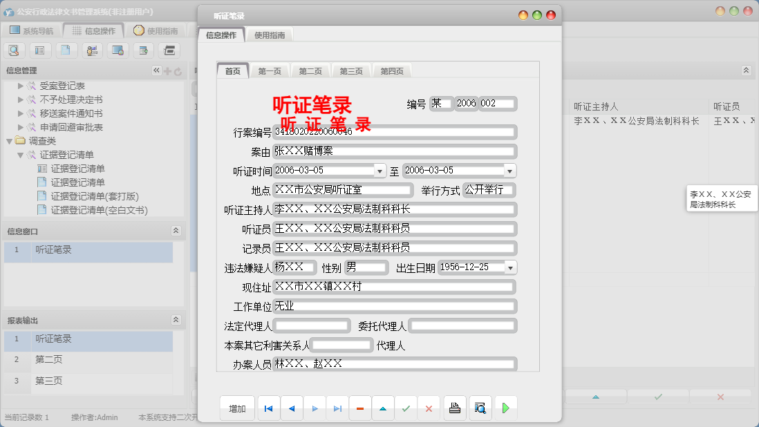
Task: Click inside the 法定代理人 input field
Action: coord(311,325)
